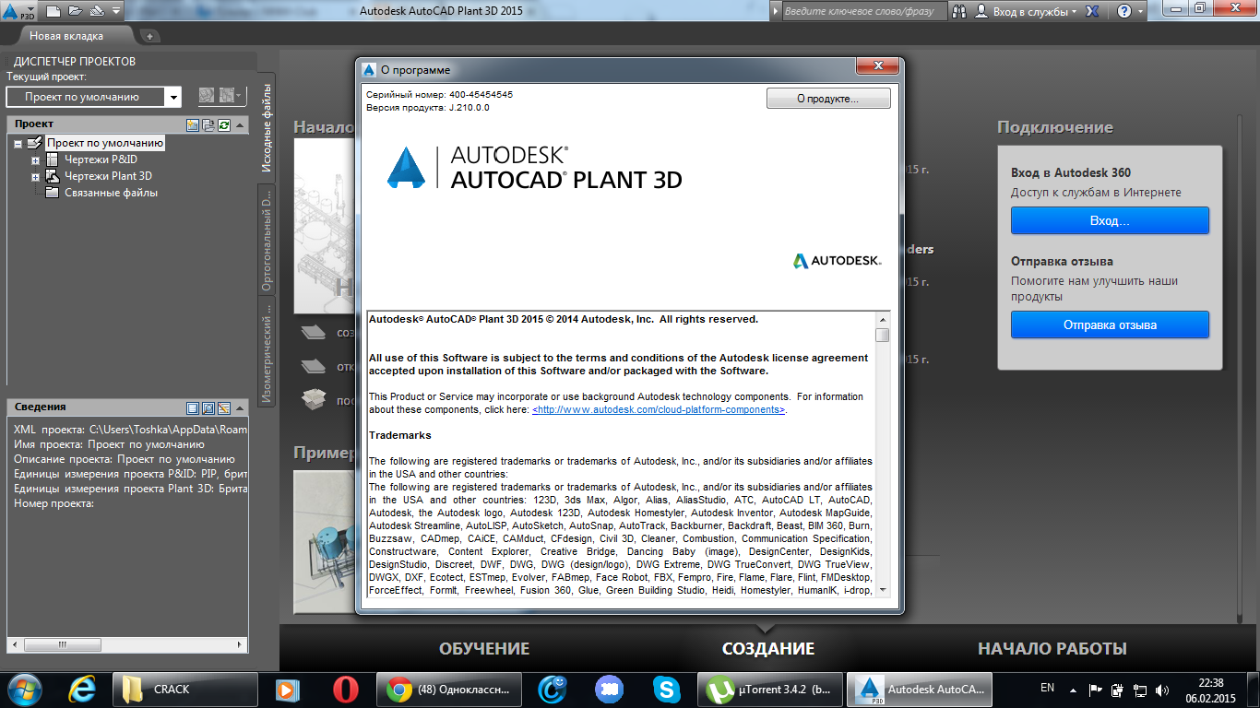The width and height of the screenshot is (1260, 708).
Task: Open the Help dropdown arrow
Action: tap(1141, 11)
